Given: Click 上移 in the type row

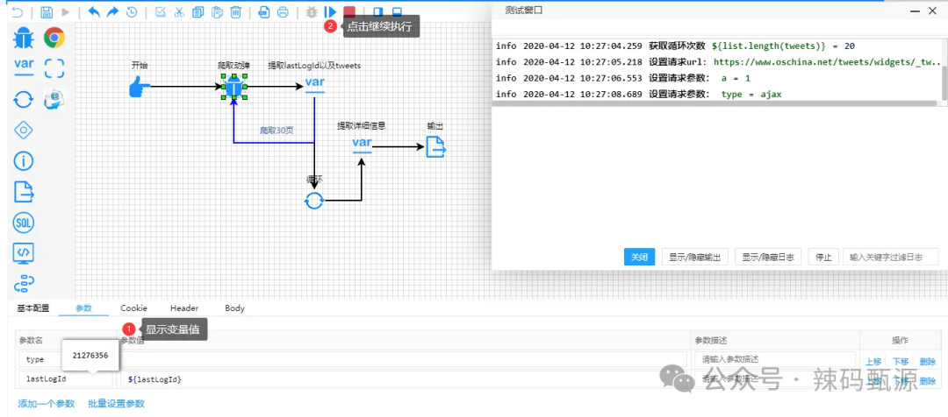Looking at the screenshot, I should pyautogui.click(x=873, y=362).
